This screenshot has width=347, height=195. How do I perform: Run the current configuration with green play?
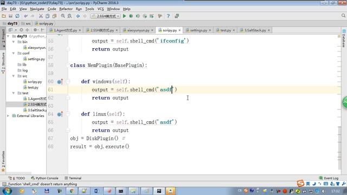pyautogui.click(x=124, y=16)
